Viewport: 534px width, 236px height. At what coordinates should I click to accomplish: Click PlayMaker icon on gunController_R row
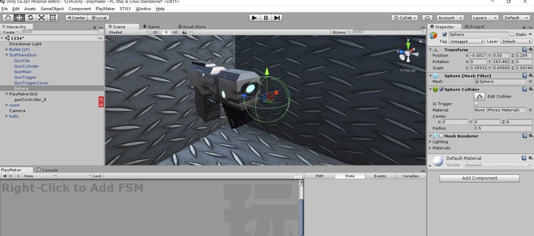tap(101, 99)
